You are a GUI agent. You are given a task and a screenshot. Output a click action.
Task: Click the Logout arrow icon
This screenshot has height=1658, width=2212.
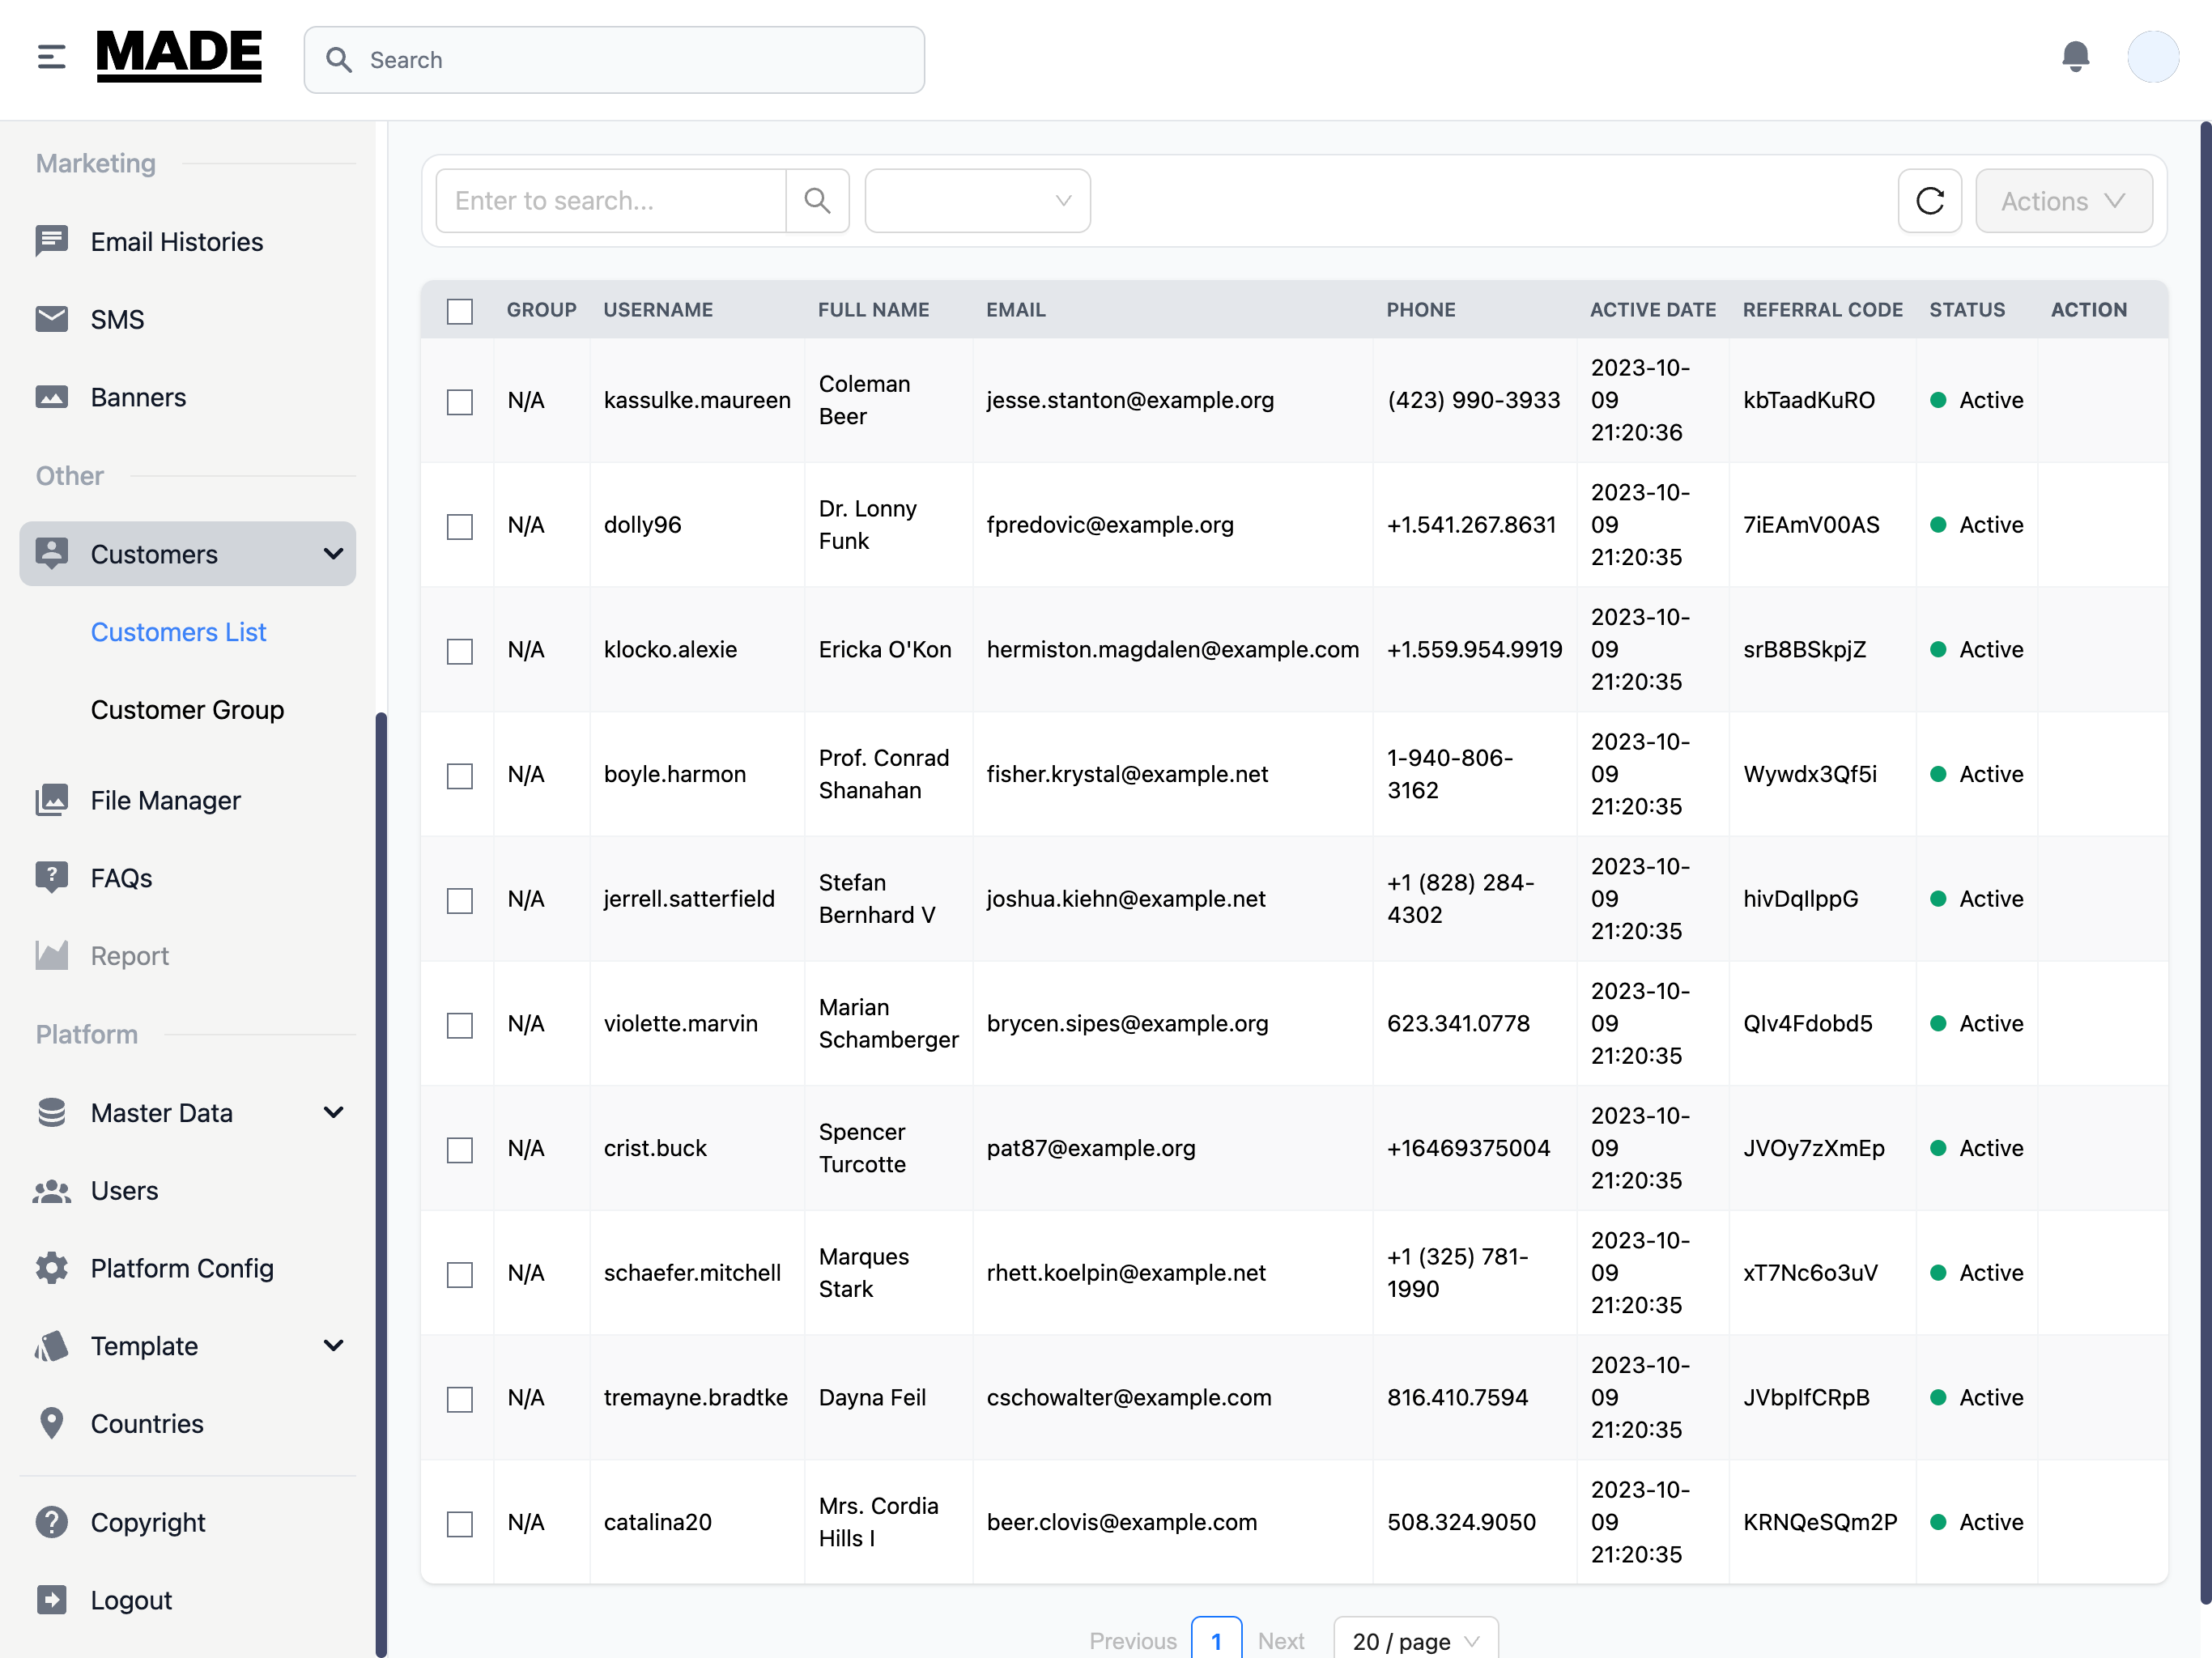[x=51, y=1600]
